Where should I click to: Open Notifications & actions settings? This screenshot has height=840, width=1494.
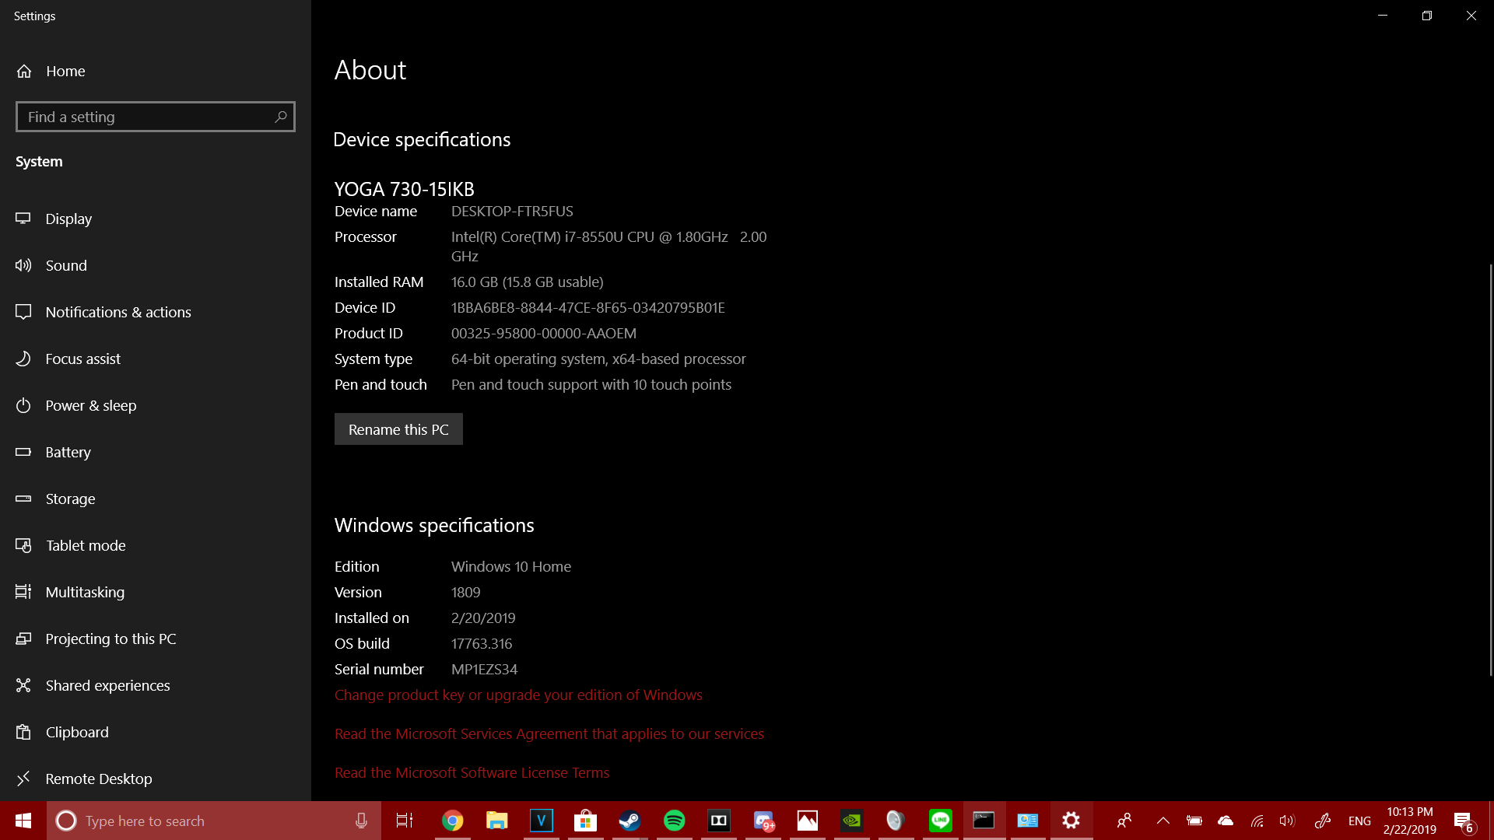click(x=118, y=312)
